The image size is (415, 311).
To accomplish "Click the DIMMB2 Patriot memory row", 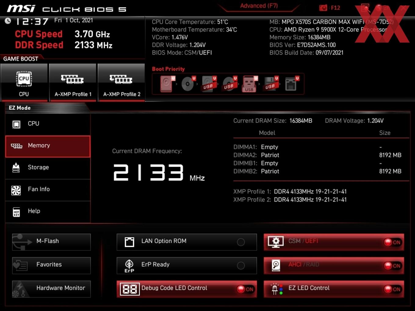I will point(317,171).
